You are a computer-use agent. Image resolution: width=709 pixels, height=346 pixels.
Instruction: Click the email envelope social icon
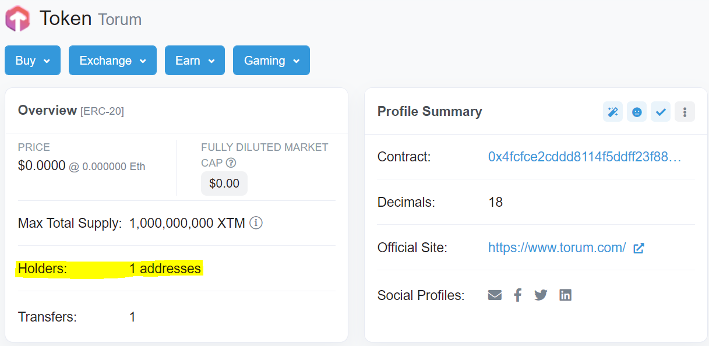coord(495,295)
